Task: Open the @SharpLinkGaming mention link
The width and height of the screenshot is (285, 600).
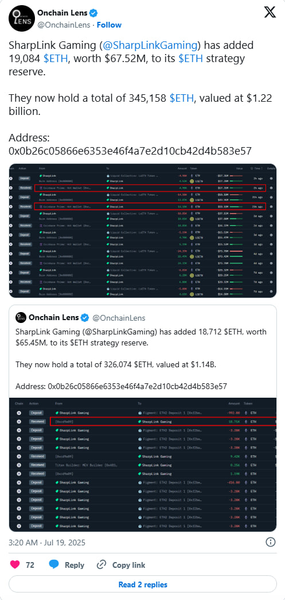Action: [x=149, y=45]
